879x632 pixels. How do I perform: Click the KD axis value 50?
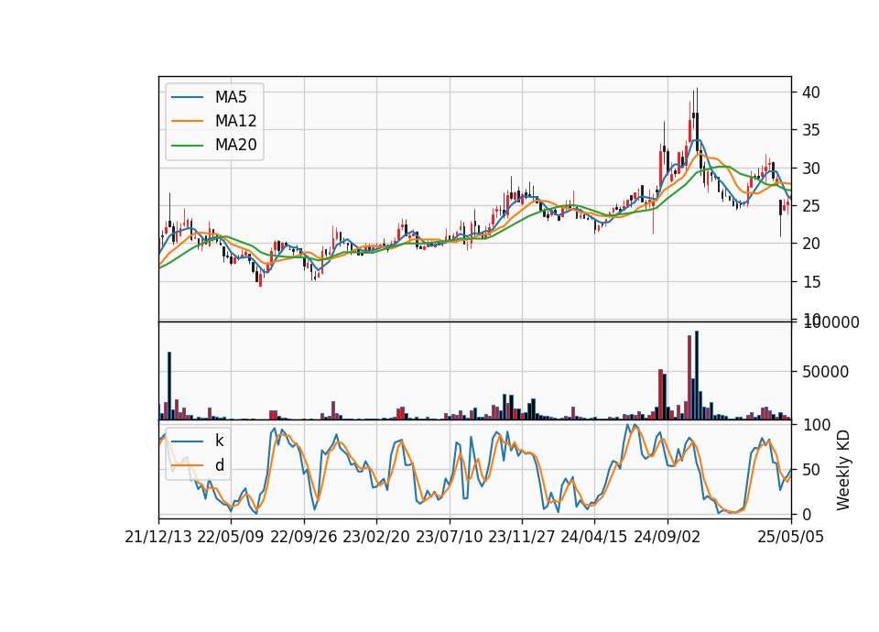pos(811,469)
